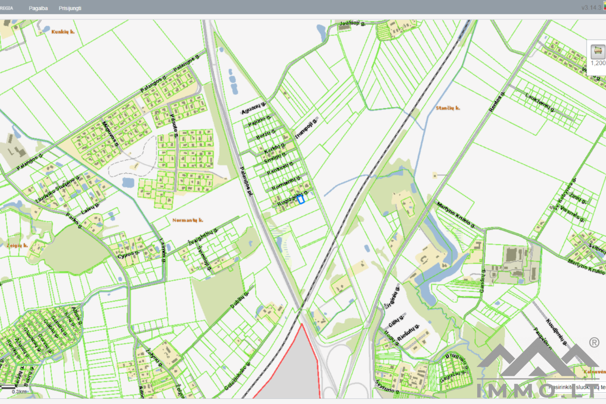Click the Trumpoji g. street label
The image size is (606, 404).
[x=306, y=128]
